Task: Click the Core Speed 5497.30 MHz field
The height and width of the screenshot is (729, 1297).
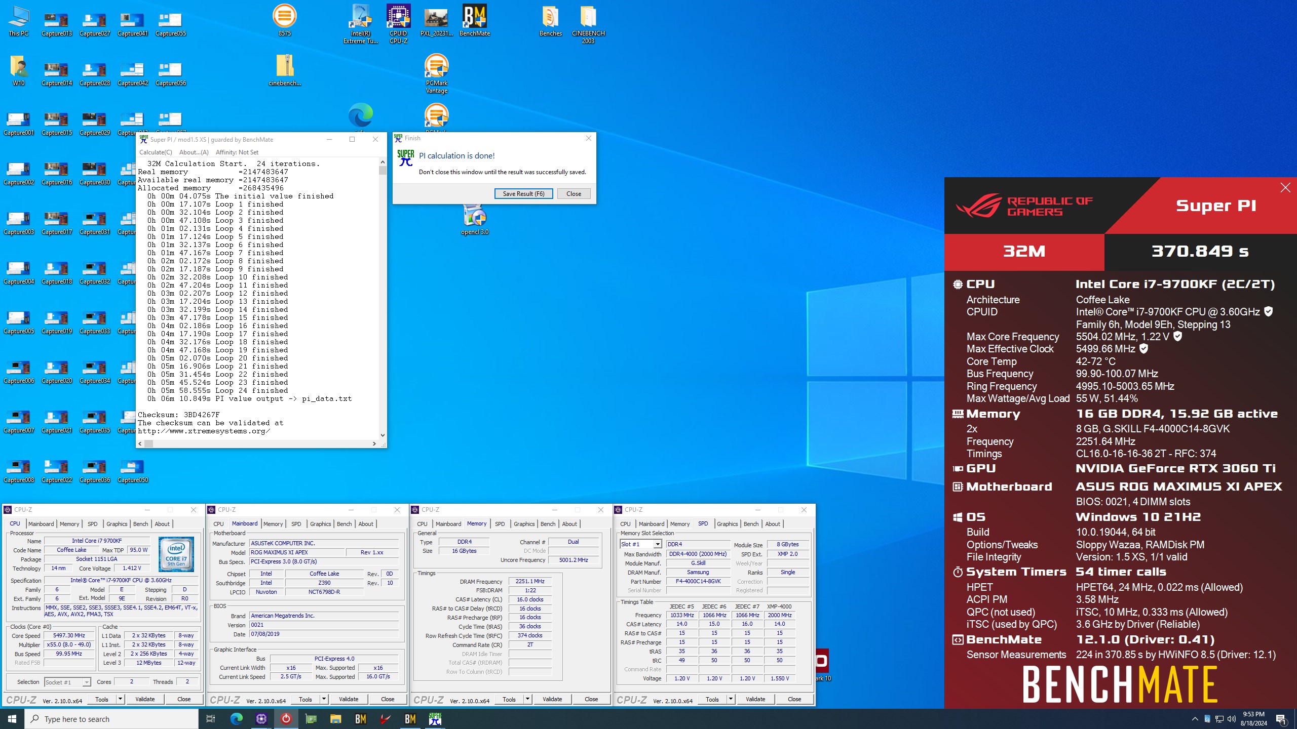Action: coord(69,636)
